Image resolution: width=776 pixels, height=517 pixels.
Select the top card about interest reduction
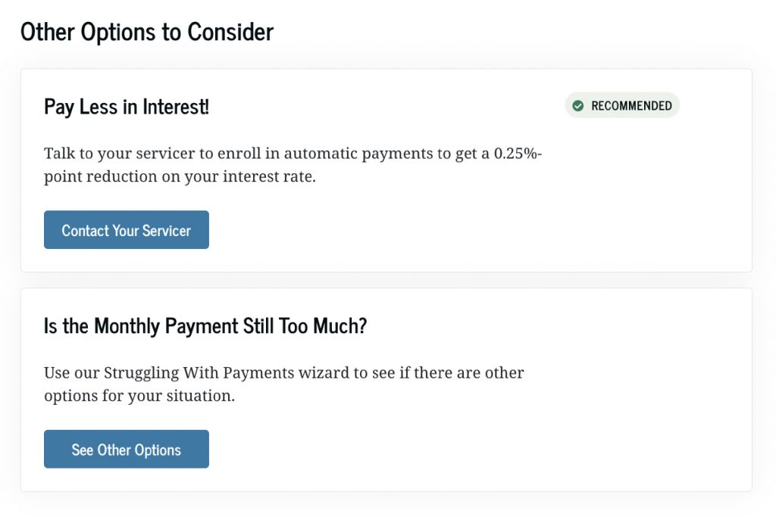[388, 169]
